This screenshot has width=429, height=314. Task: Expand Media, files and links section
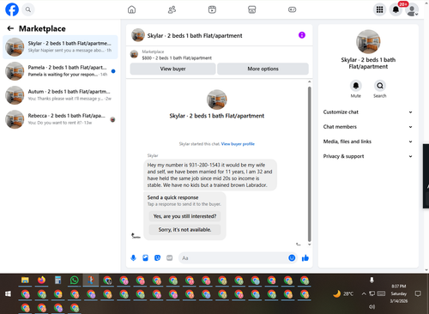368,142
